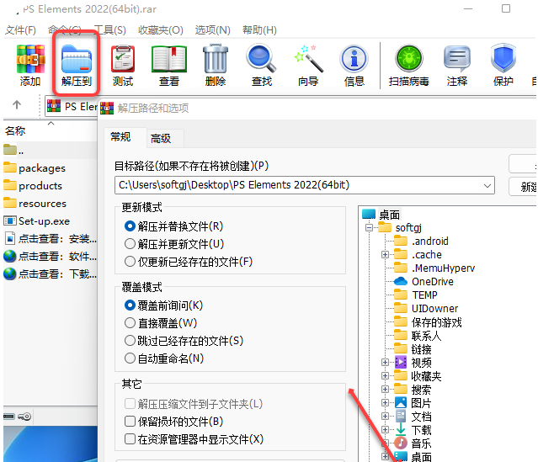Click the 查找 (Find) magnifier icon

(x=261, y=60)
